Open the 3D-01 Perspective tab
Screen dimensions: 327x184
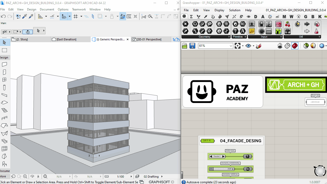151,39
